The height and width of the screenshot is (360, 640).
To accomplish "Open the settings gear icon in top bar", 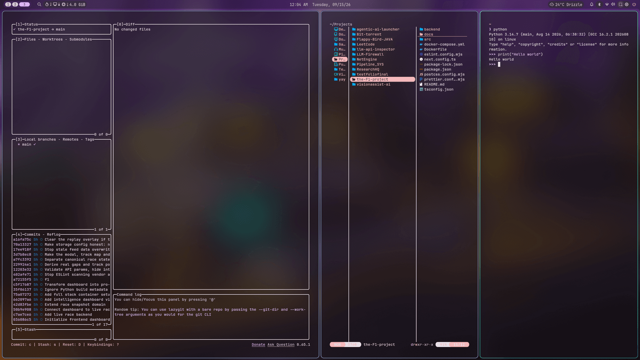I will (x=627, y=4).
